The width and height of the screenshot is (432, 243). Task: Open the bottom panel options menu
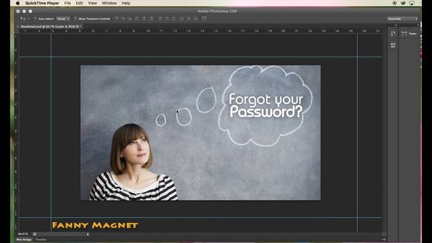click(x=384, y=240)
